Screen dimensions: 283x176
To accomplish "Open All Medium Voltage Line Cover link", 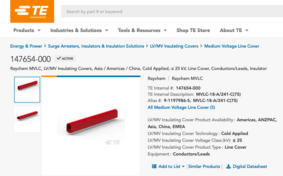I will [181, 107].
